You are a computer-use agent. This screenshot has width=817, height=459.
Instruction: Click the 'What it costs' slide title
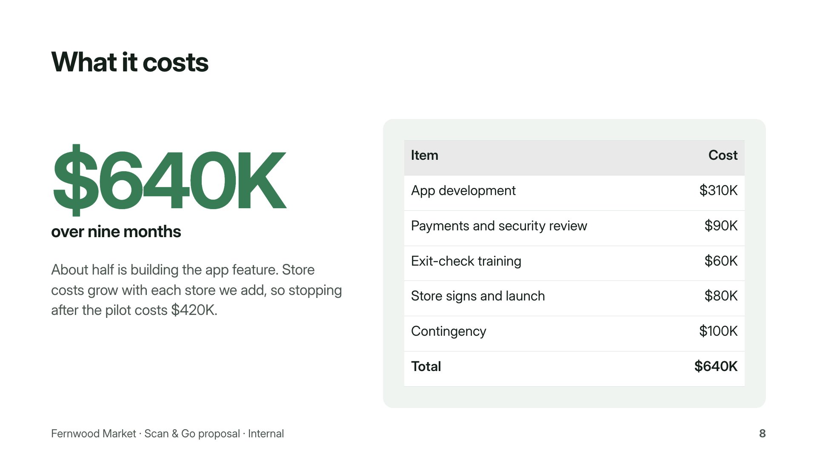coord(130,62)
